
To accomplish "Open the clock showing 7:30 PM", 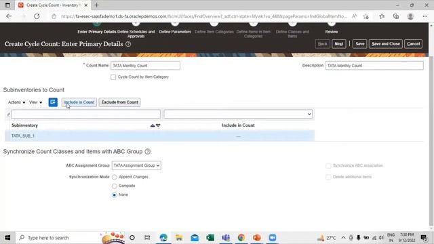I will tap(407, 237).
